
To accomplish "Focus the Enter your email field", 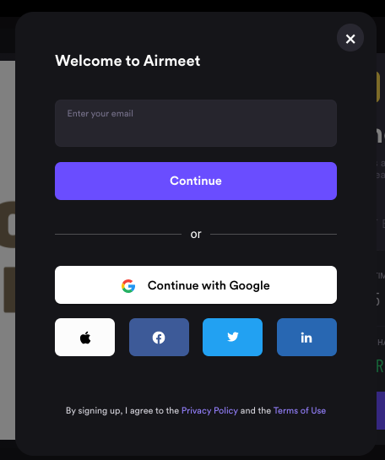I will (196, 123).
